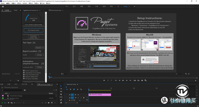Image resolution: width=199 pixels, height=107 pixels.
Task: Change the Export Location
Action: pyautogui.click(x=39, y=55)
